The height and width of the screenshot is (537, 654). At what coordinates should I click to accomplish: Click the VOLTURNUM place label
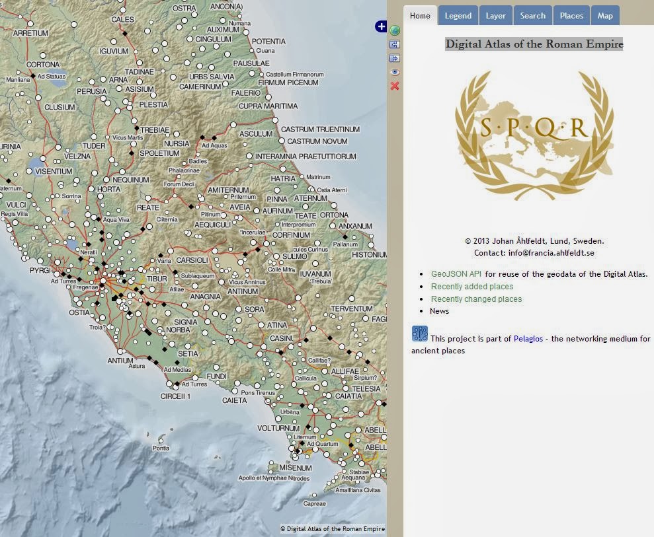point(278,428)
